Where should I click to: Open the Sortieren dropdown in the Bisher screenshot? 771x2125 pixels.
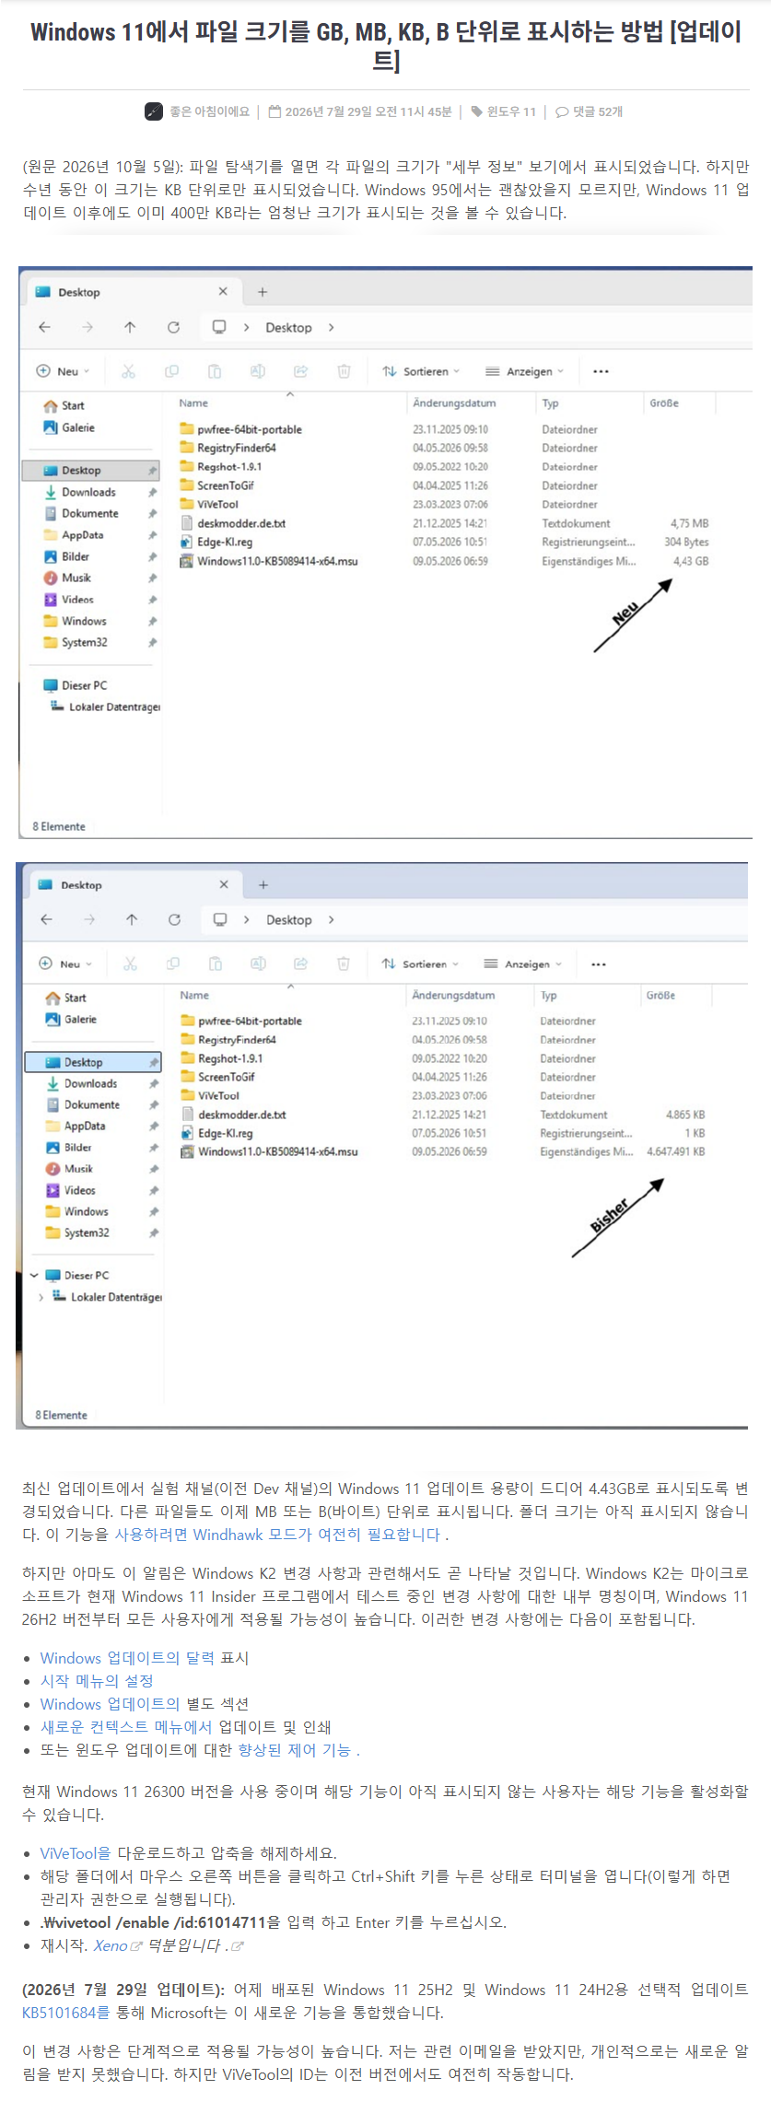pos(420,963)
